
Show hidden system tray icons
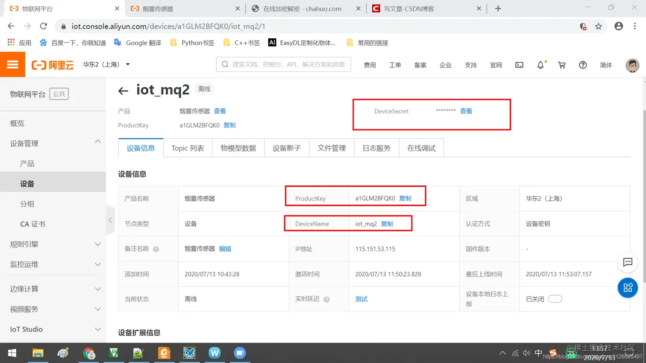(502, 353)
